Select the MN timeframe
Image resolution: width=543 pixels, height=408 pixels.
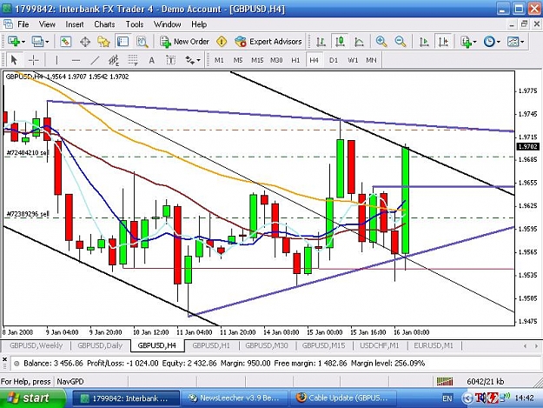tap(371, 60)
